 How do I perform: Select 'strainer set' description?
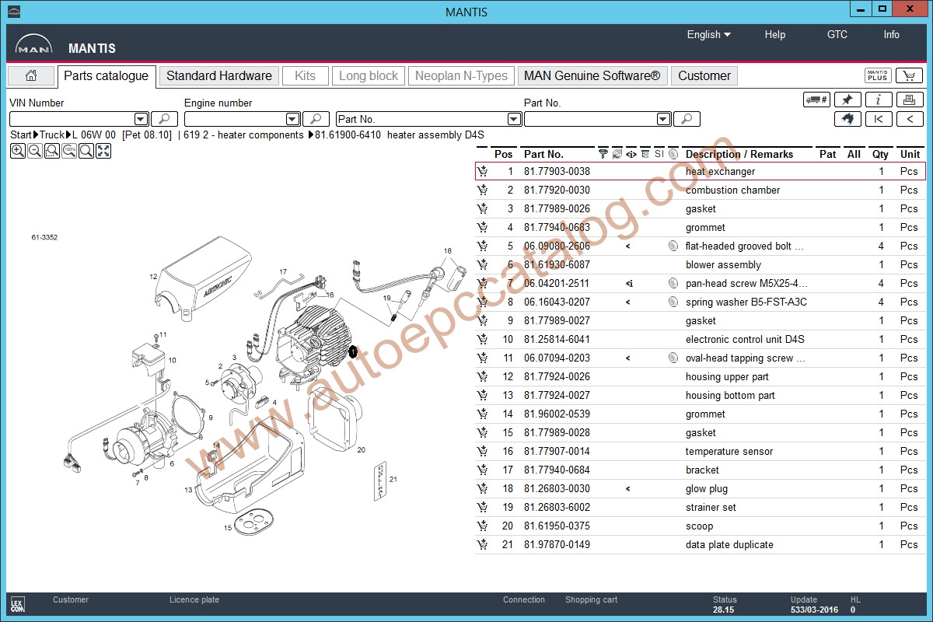711,507
